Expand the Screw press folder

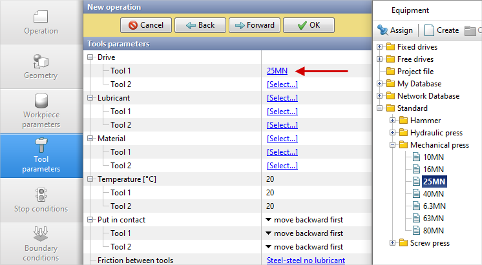coord(393,243)
